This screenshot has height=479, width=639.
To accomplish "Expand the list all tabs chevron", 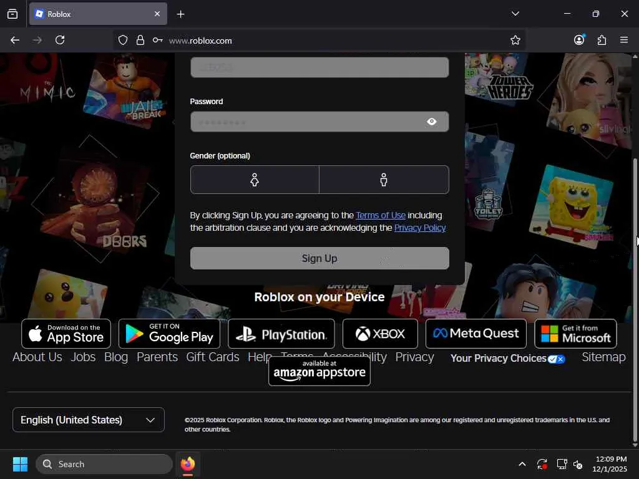I will (515, 14).
